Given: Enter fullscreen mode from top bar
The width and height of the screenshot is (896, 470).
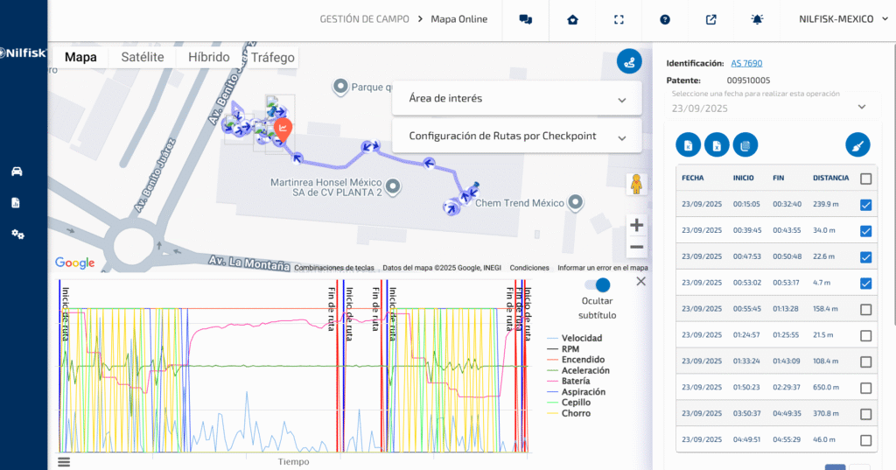Looking at the screenshot, I should 619,19.
